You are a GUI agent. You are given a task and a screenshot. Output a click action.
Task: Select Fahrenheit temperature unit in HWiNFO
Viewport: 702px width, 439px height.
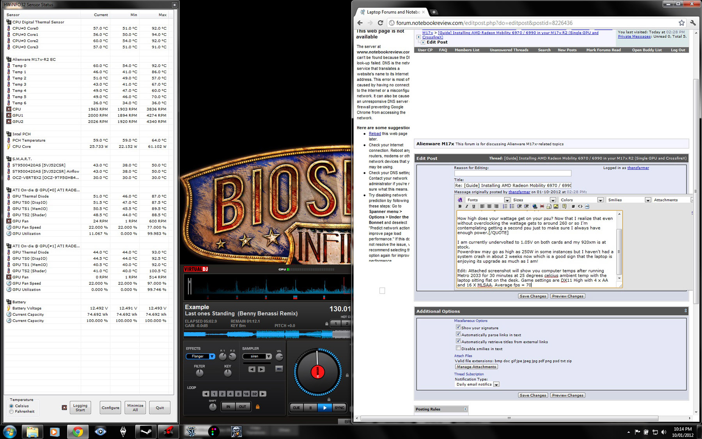tap(11, 411)
